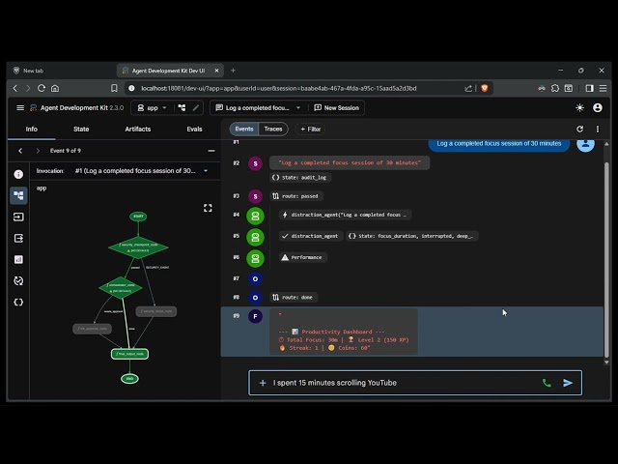Select the graph view icon in sidebar
Screen dimensions: 618x464
click(x=18, y=195)
